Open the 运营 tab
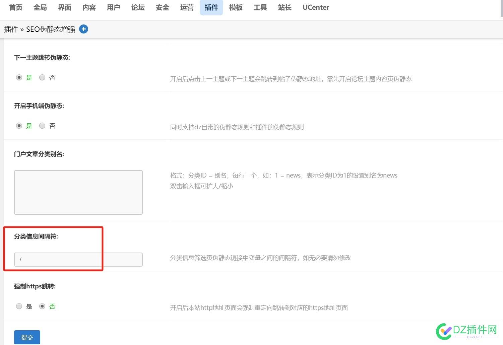The image size is (503, 345). pyautogui.click(x=187, y=7)
